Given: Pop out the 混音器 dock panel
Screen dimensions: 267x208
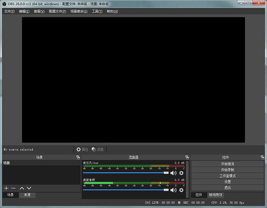Looking at the screenshot, I should tap(187, 157).
